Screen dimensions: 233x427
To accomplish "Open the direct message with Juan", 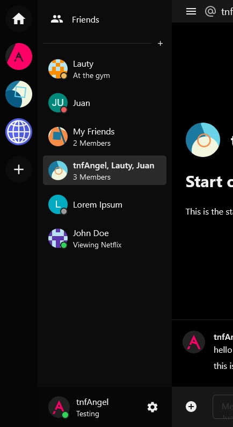I will [105, 103].
